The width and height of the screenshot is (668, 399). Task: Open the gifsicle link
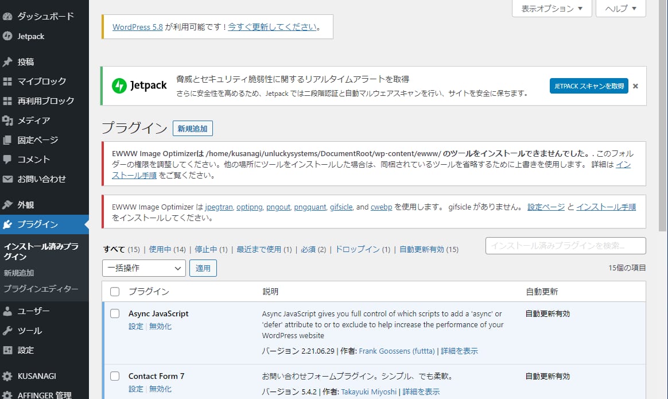coord(341,207)
